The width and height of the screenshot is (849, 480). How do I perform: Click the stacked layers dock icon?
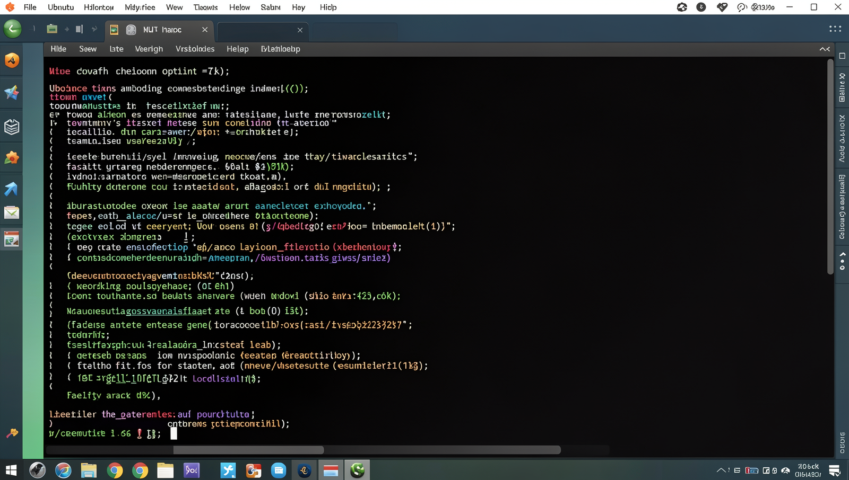(12, 127)
